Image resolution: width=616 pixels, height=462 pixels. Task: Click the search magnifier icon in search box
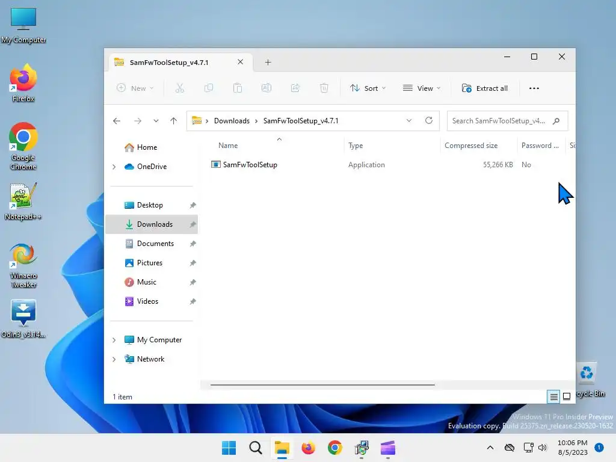[556, 121]
